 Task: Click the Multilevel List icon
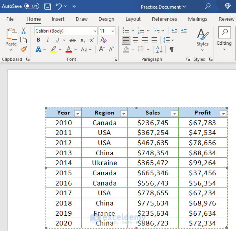coord(157,31)
